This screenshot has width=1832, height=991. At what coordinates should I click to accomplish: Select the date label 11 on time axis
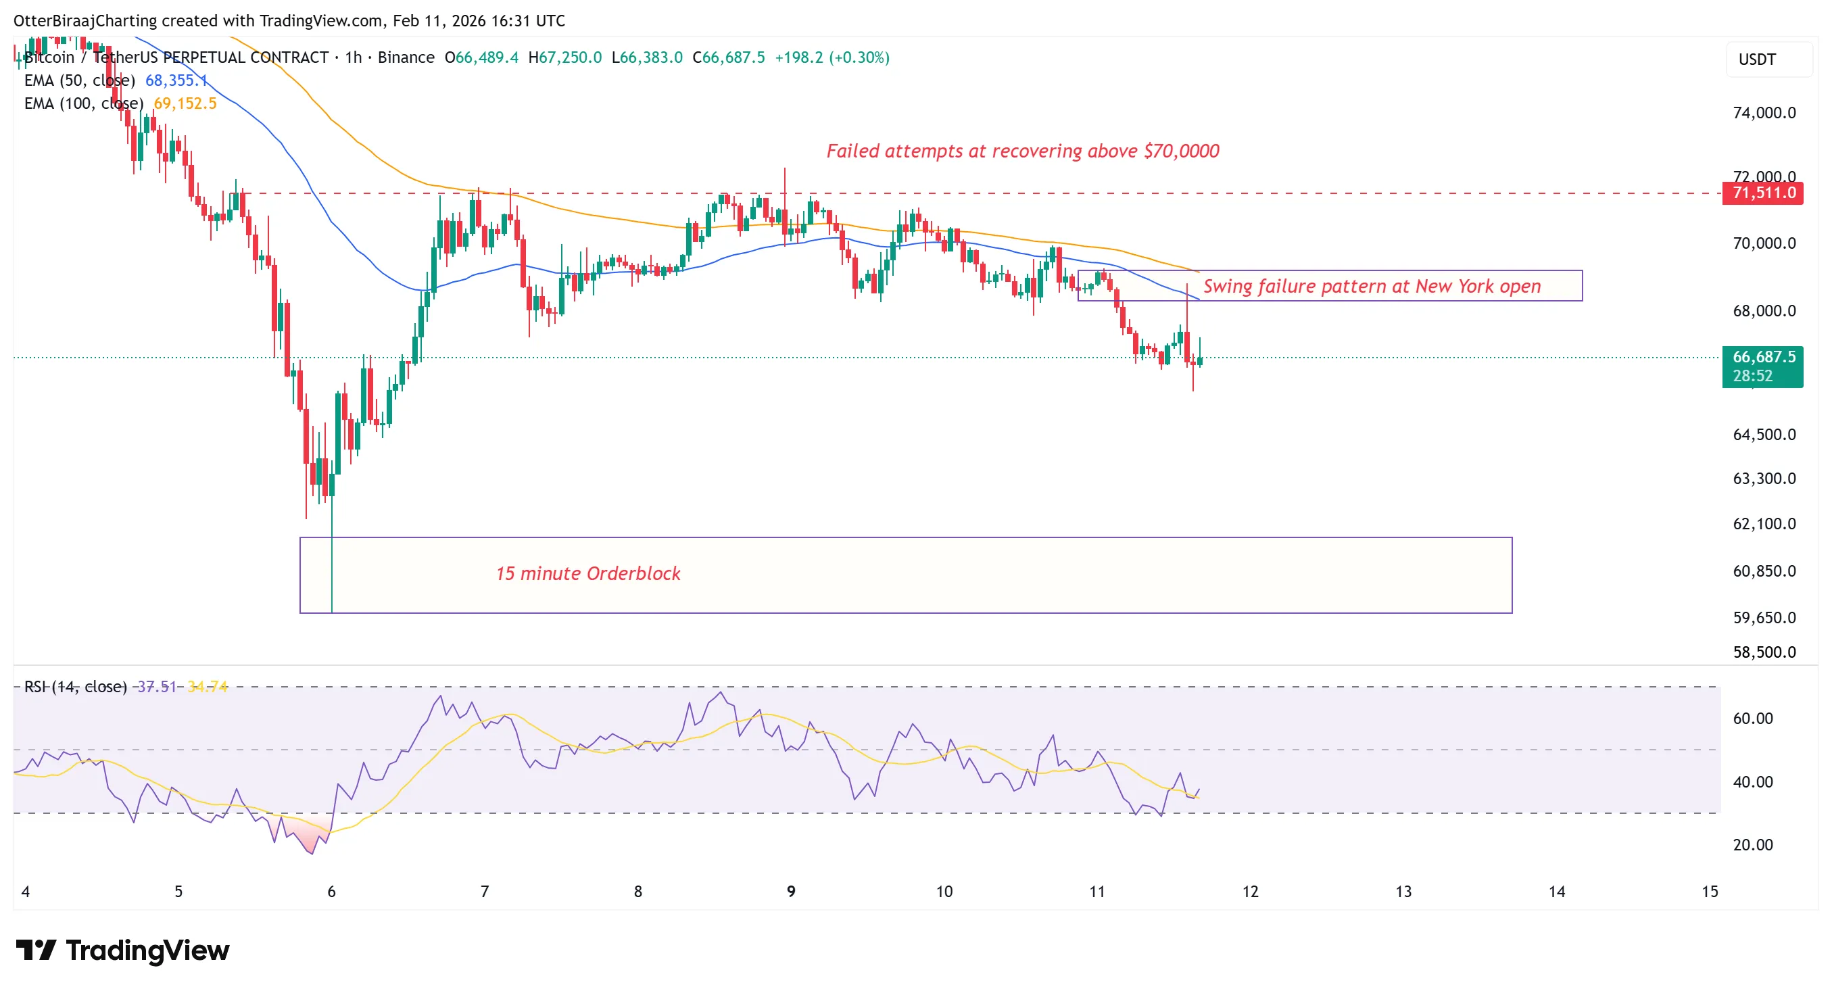tap(1098, 890)
